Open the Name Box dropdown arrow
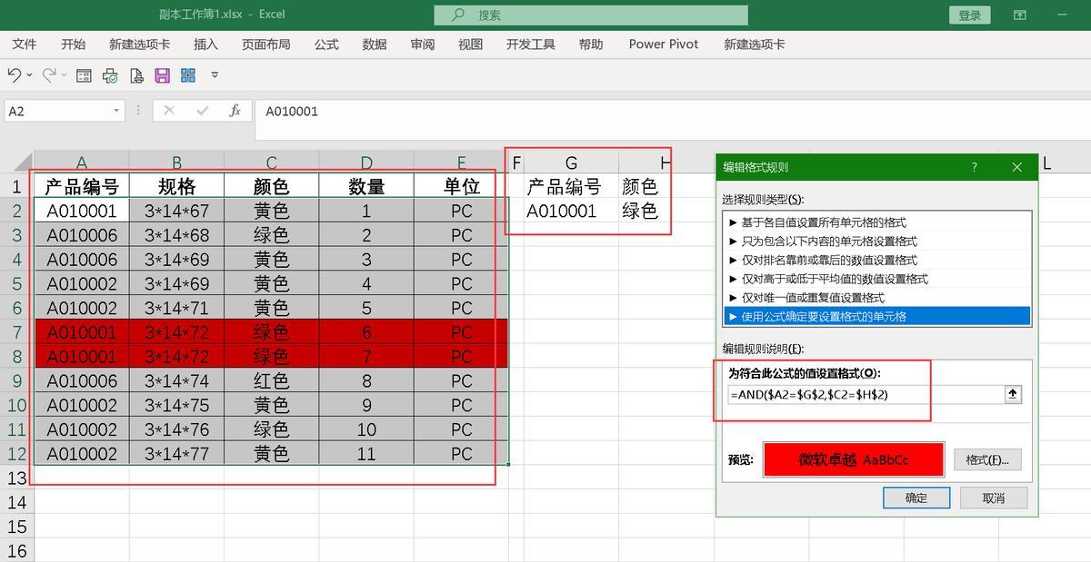This screenshot has height=562, width=1091. [x=116, y=111]
